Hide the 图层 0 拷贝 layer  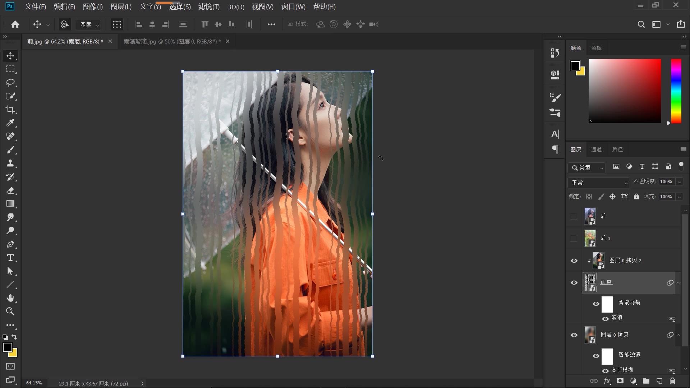pyautogui.click(x=574, y=335)
